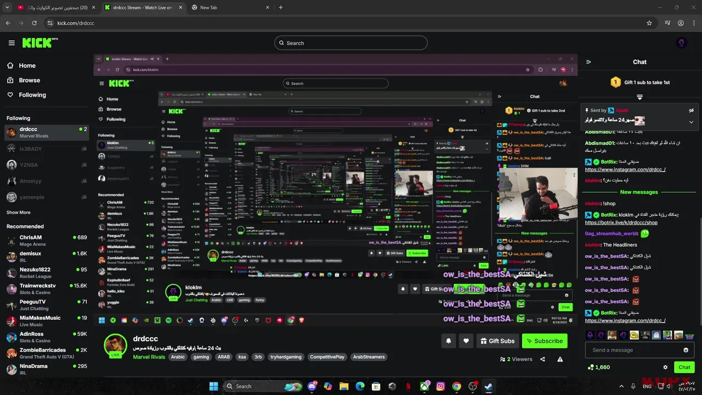Viewport: 702px width, 395px height.
Task: Open Following in the sidebar
Action: click(26, 95)
